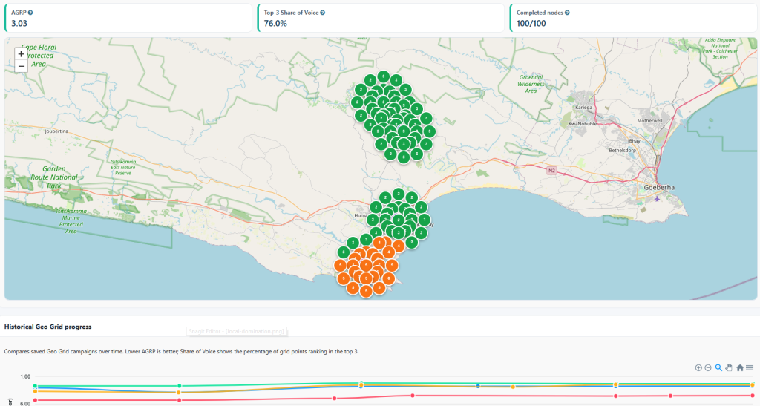Image resolution: width=760 pixels, height=406 pixels.
Task: Click the AGRP card label
Action: [x=19, y=13]
